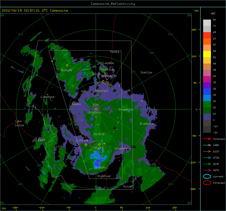226x211 pixels.
Task: Select the yellow diamond marker below RedDeer
Action: point(103,82)
